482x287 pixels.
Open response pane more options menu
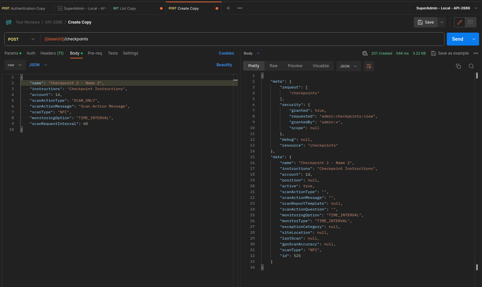pos(476,53)
